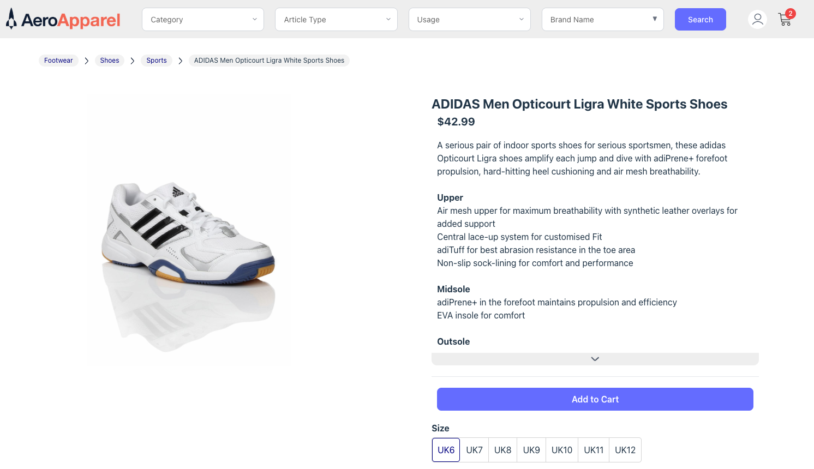Open the Sports breadcrumb link

click(x=157, y=60)
